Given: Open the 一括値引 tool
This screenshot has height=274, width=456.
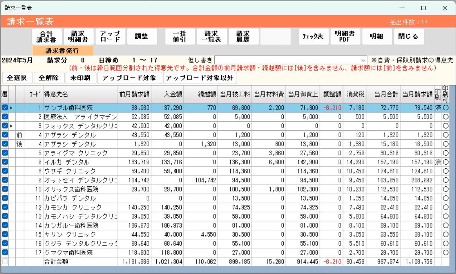Looking at the screenshot, I should 180,36.
